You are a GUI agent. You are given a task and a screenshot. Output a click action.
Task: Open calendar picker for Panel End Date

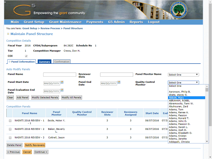[119, 82]
